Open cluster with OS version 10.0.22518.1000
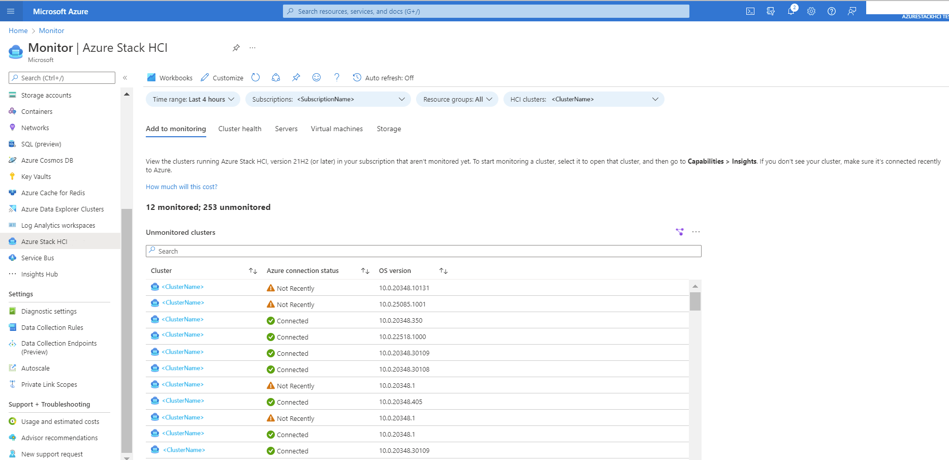 [182, 335]
